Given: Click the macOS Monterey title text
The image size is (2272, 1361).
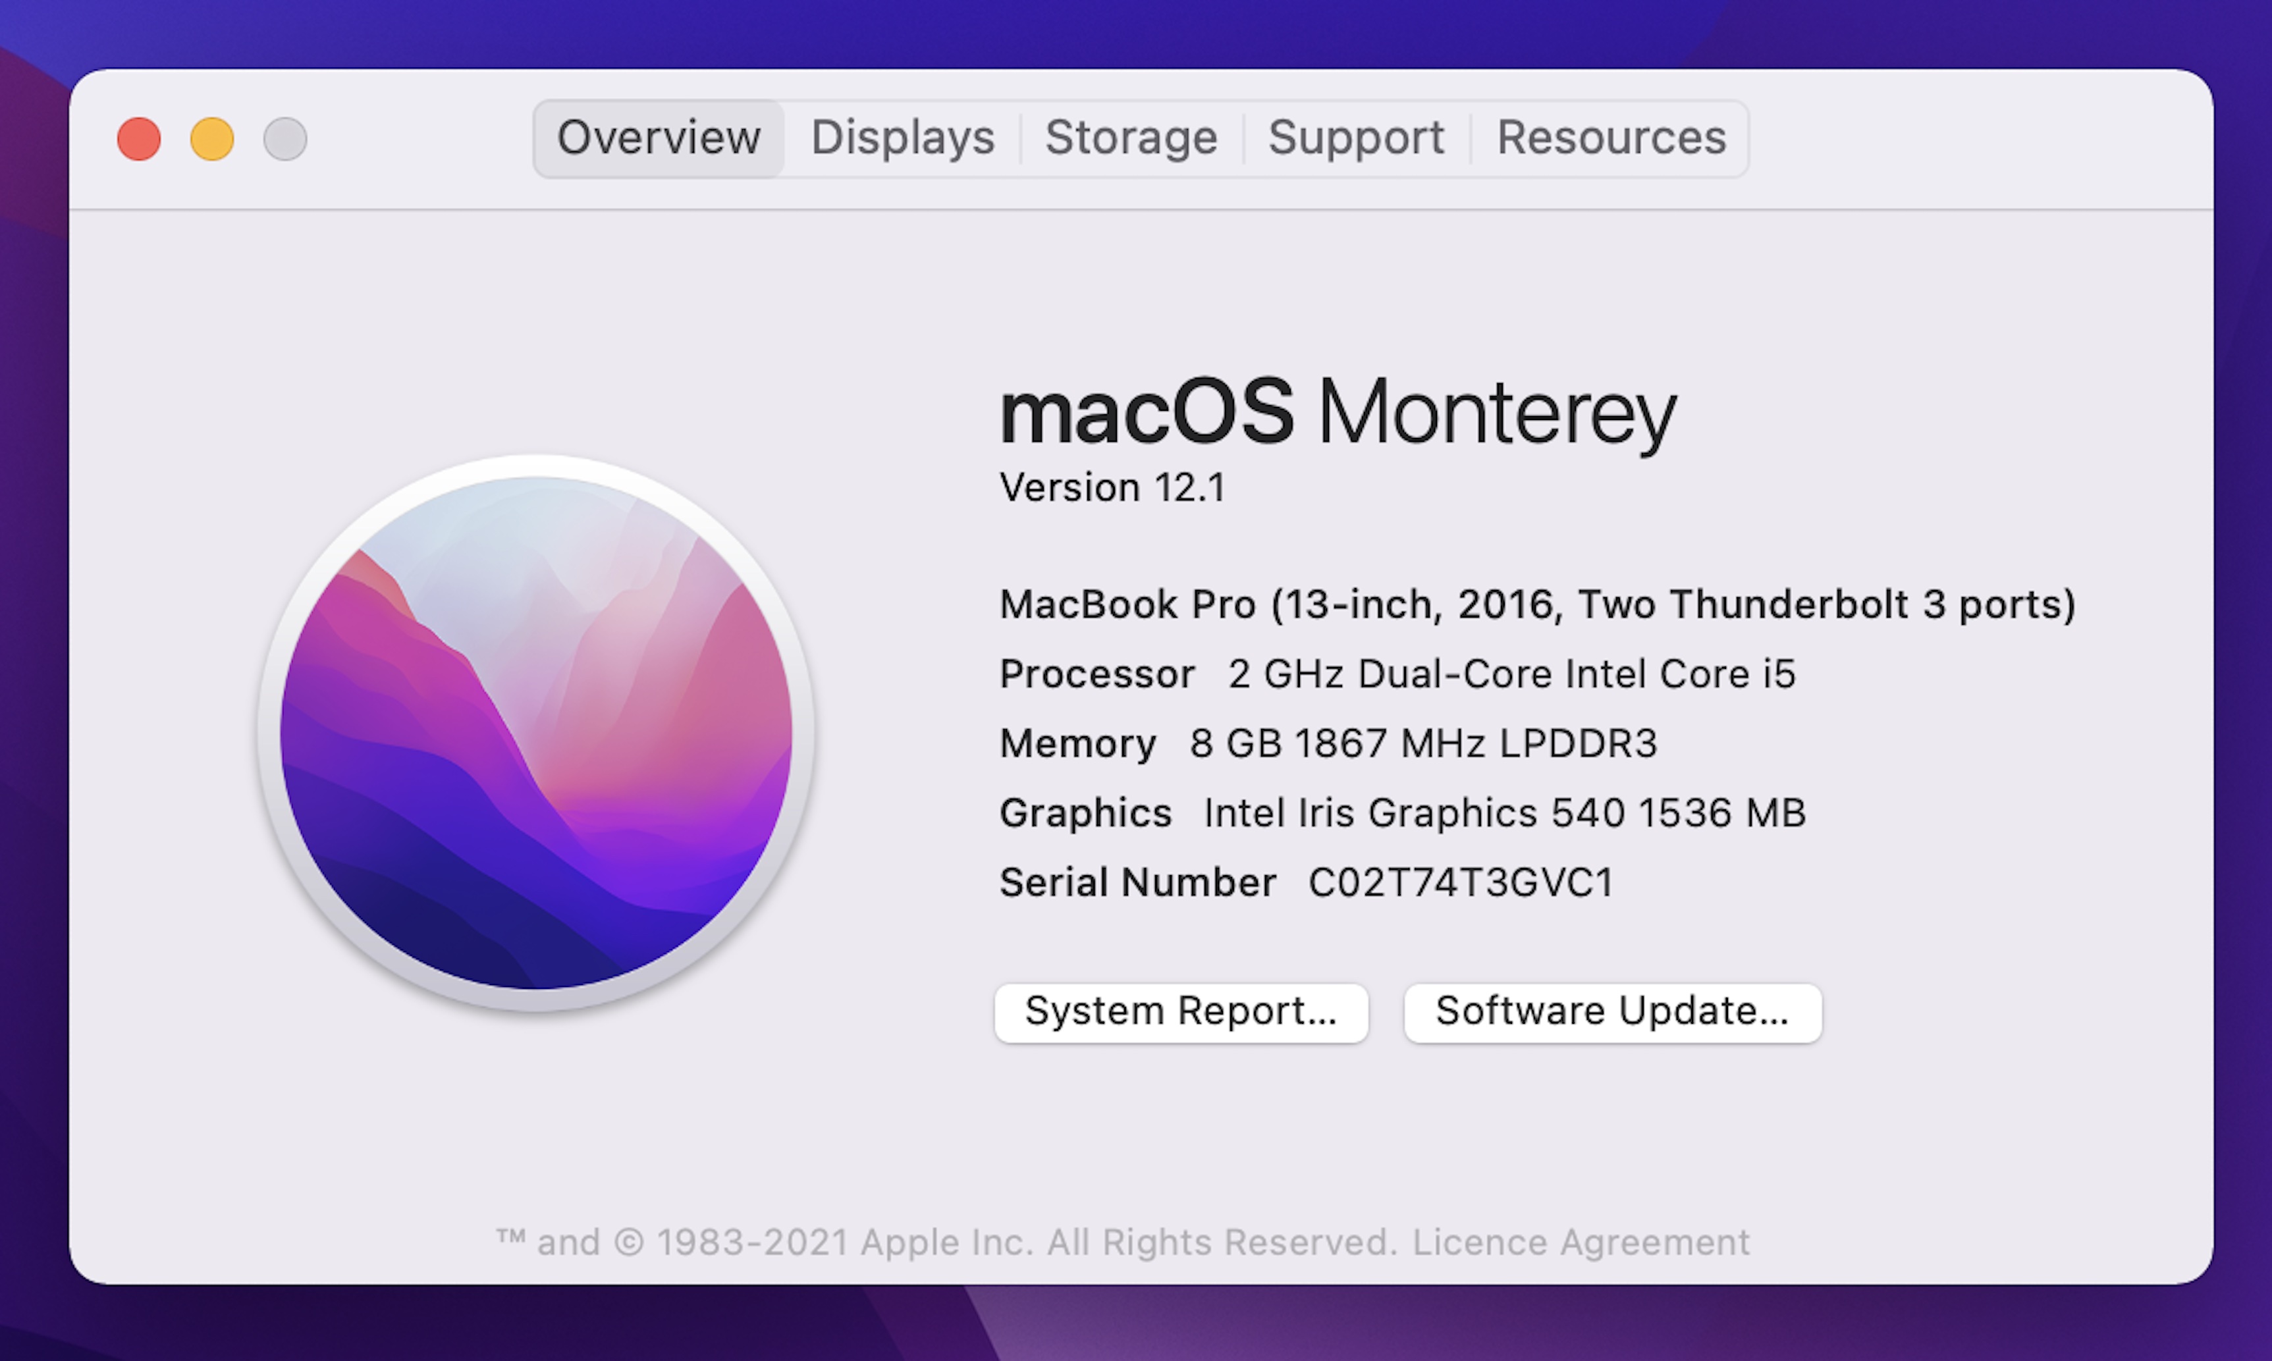Looking at the screenshot, I should pos(1336,413).
